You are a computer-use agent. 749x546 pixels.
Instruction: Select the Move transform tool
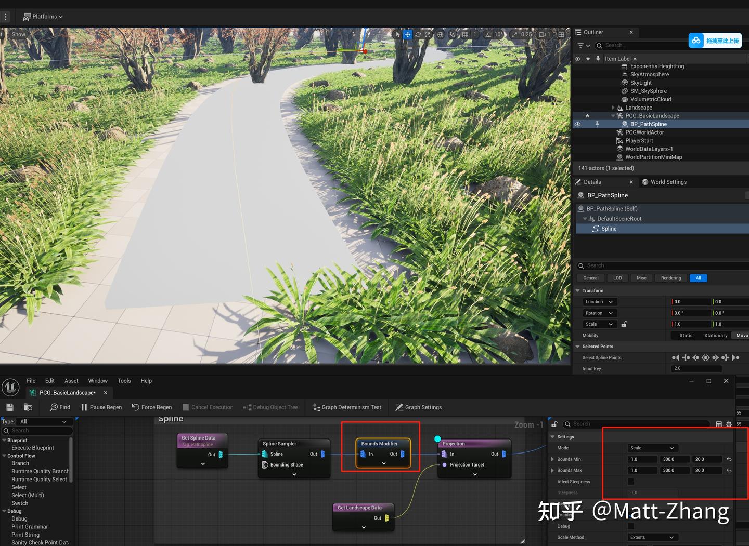click(408, 34)
